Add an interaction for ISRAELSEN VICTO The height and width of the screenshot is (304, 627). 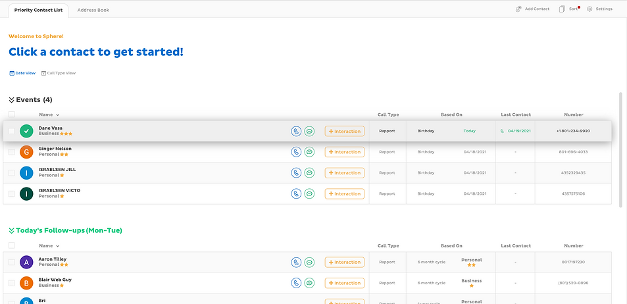[344, 193]
